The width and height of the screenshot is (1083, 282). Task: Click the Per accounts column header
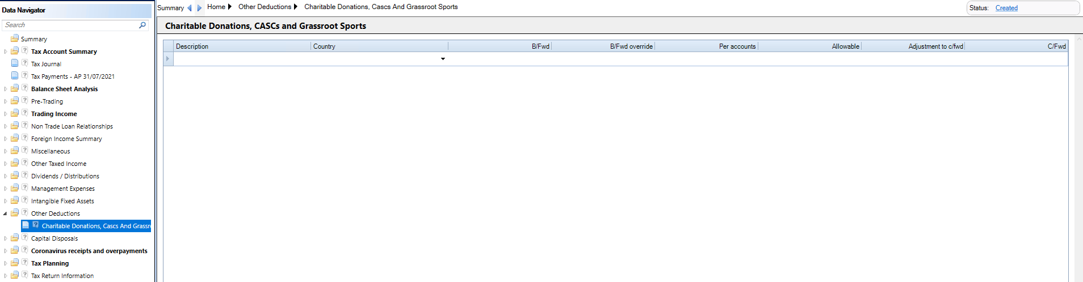(707, 46)
